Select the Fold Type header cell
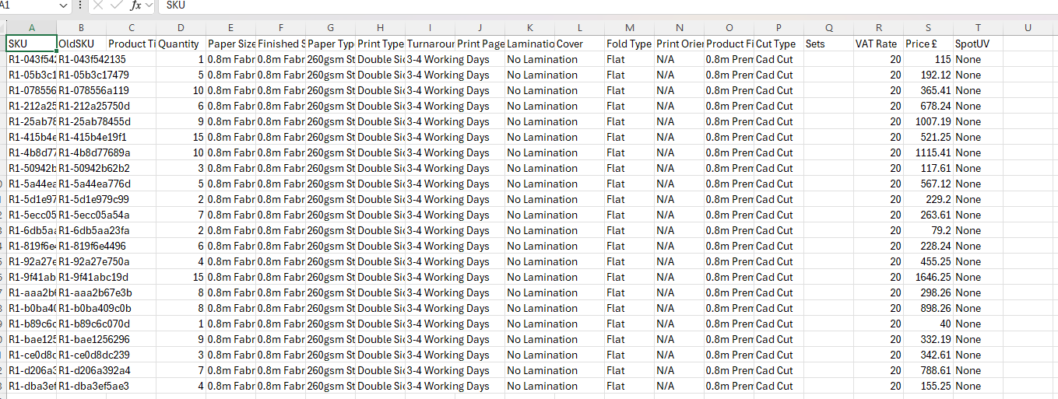Screen dimensions: 1058x399 coord(629,44)
